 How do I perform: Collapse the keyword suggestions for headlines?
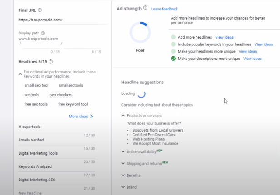pos(20,74)
